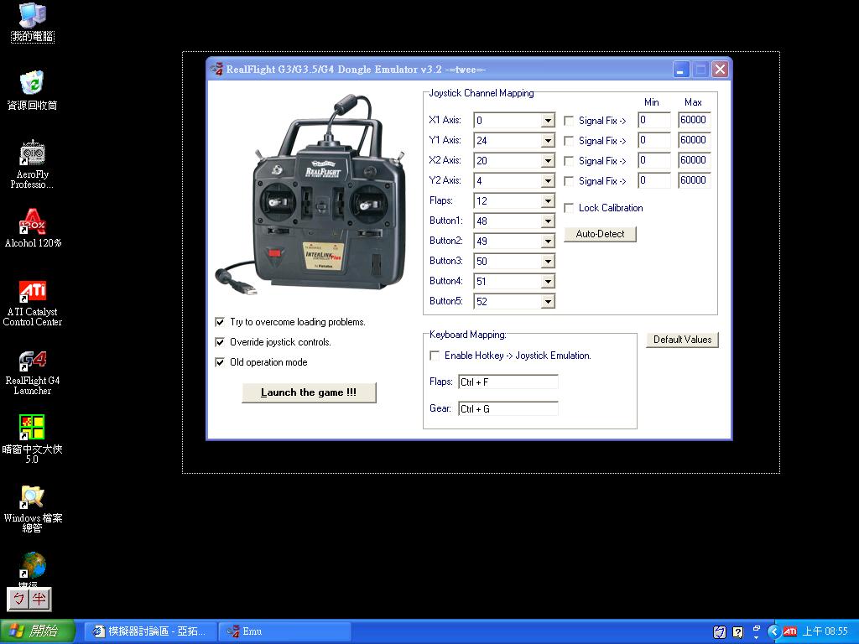Open the Start menu button

[37, 631]
